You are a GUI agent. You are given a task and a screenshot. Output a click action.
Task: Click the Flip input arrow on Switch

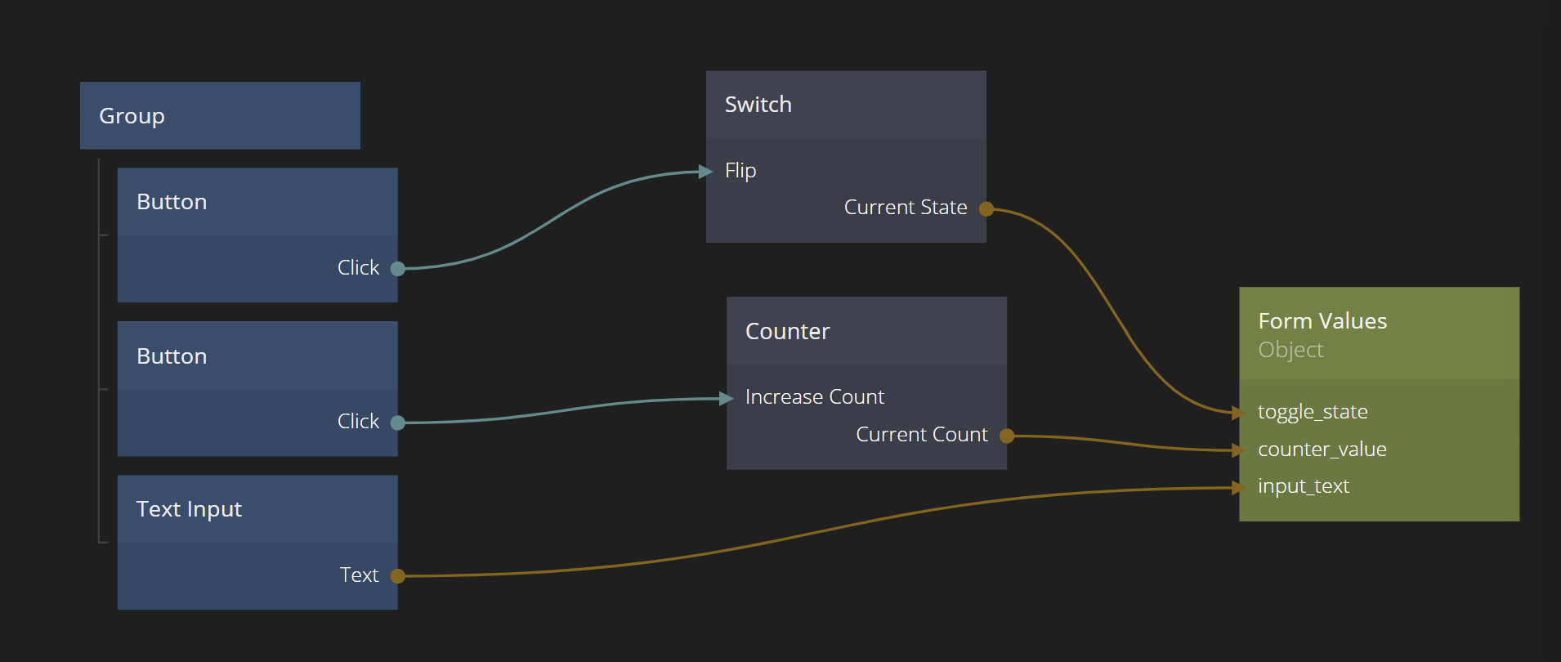tap(706, 172)
